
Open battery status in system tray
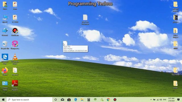point(154,99)
